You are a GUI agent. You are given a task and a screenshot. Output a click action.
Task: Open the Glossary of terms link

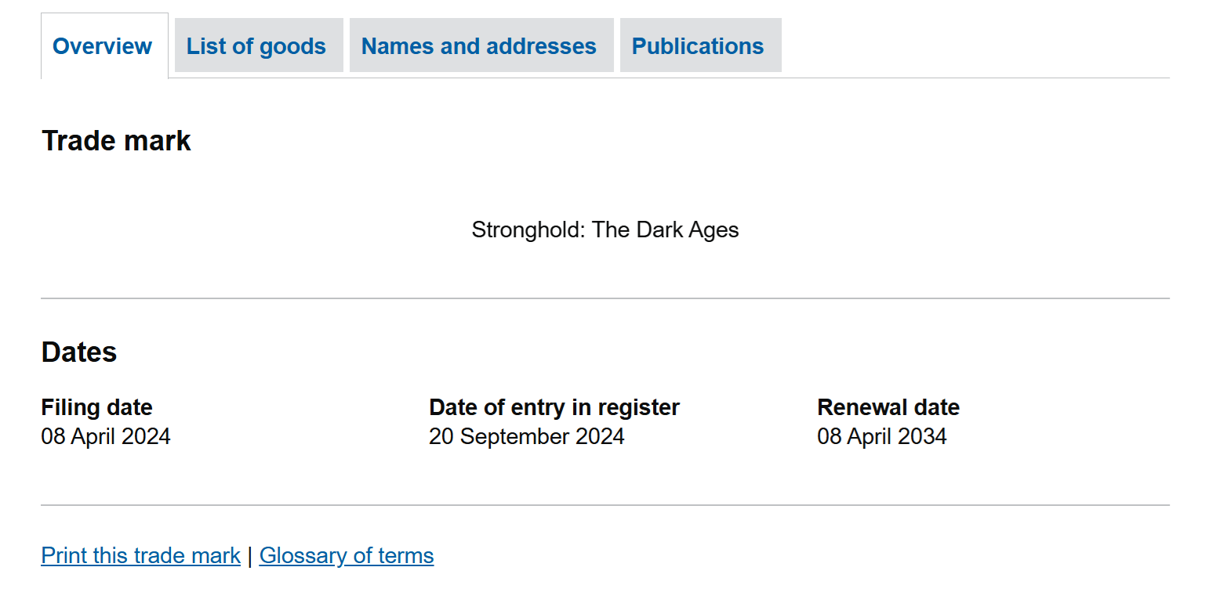pos(346,555)
